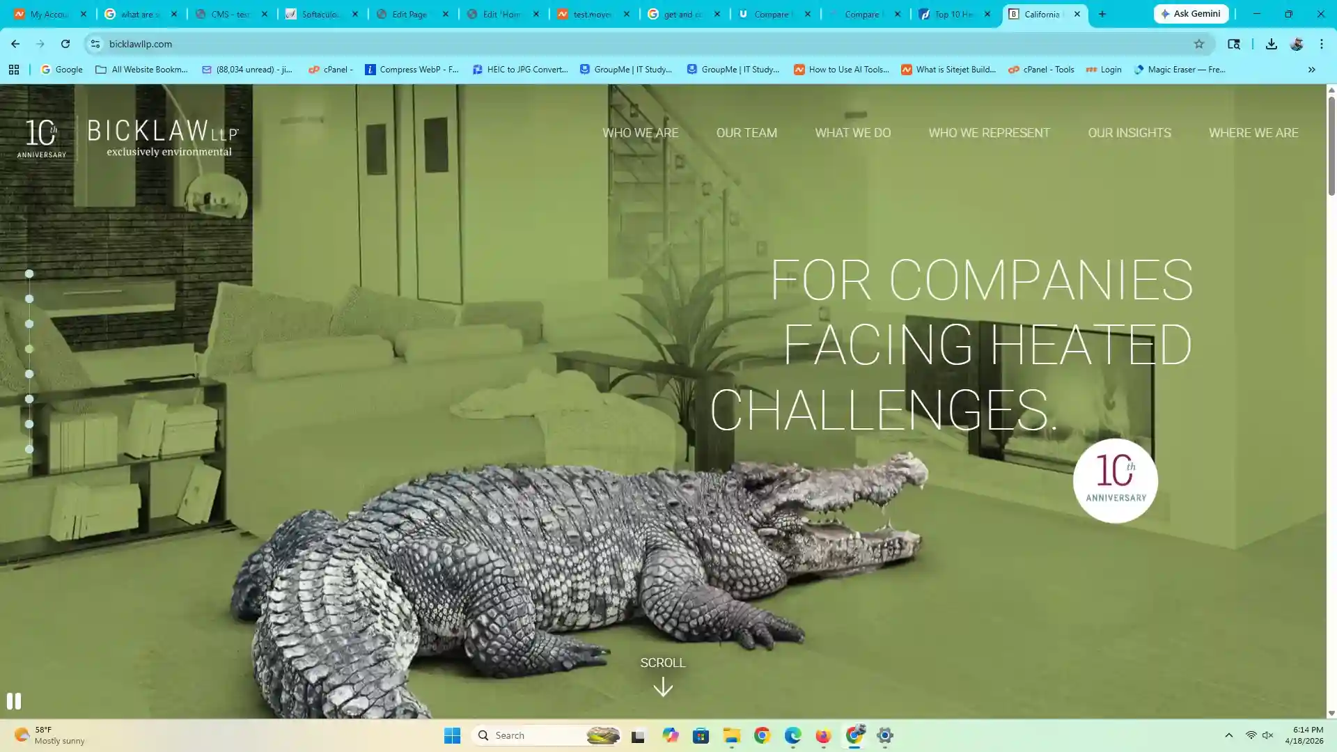Open Windows Copilot from the taskbar
This screenshot has height=752, width=1337.
click(670, 735)
